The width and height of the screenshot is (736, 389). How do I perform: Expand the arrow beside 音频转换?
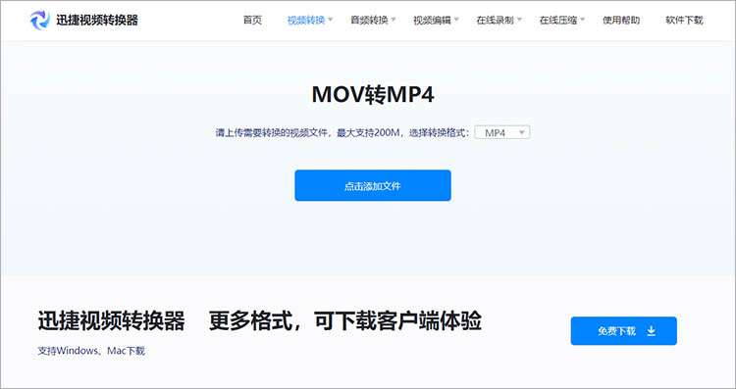(x=394, y=20)
